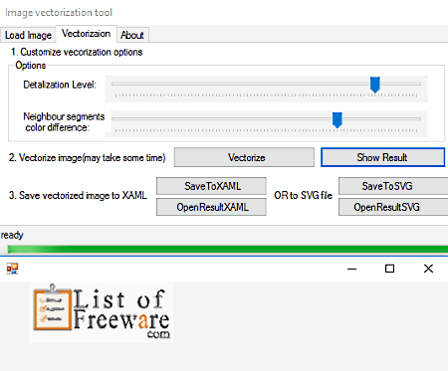Open the result with OpenResultSVG

tap(393, 207)
